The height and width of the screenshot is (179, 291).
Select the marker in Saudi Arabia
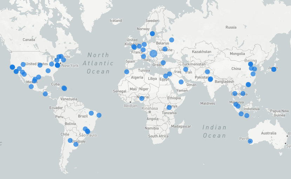tap(181, 82)
